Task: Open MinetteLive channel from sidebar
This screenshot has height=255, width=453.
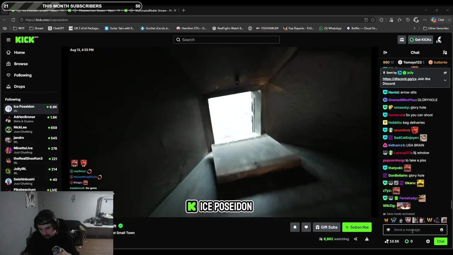Action: 31,150
